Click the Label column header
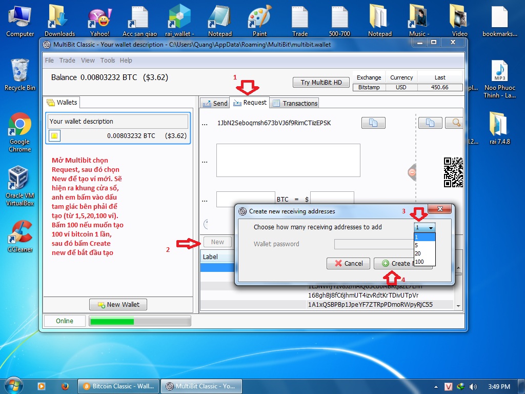The height and width of the screenshot is (394, 525). pos(217,257)
